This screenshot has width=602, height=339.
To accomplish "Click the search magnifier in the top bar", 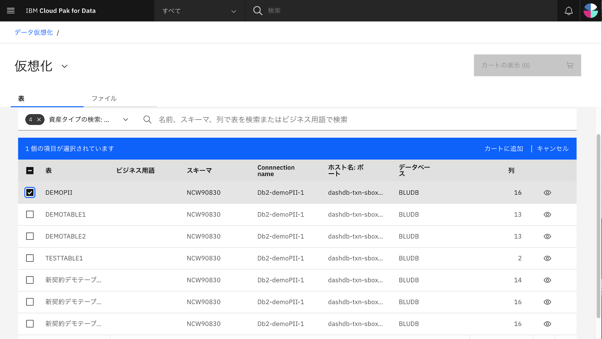I will (258, 11).
